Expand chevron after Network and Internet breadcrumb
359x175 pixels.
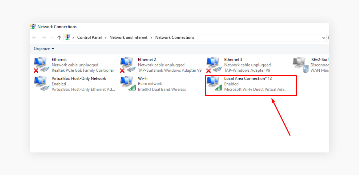(152, 37)
